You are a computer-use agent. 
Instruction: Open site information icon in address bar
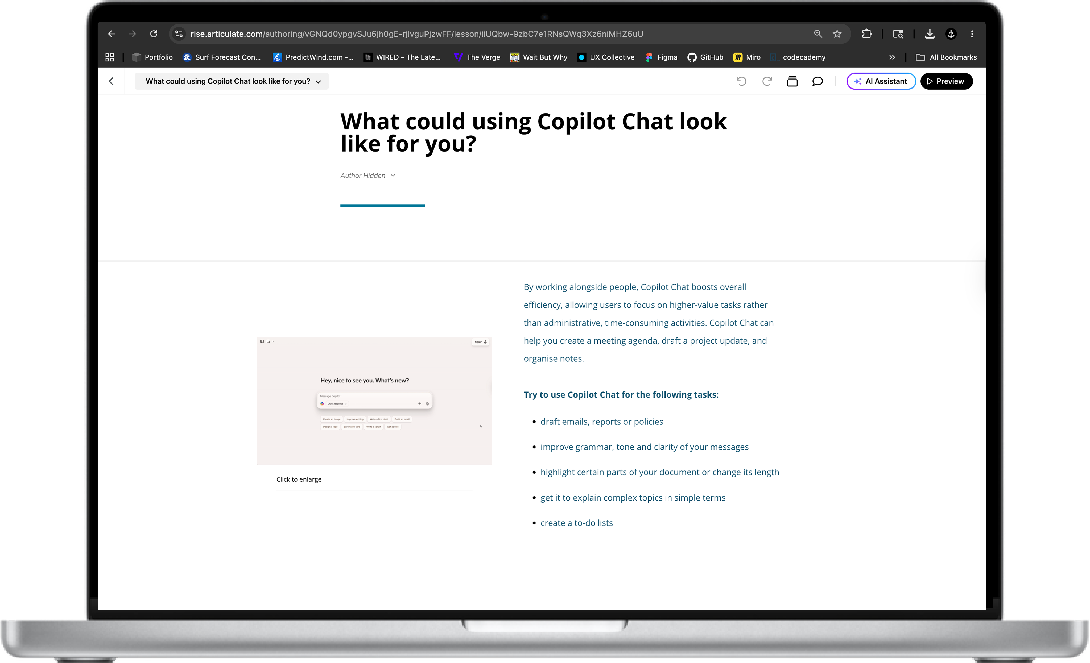click(x=179, y=34)
